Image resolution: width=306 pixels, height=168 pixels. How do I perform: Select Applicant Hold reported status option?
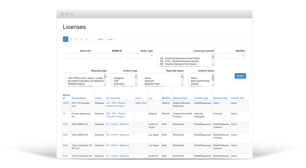coord(152,84)
